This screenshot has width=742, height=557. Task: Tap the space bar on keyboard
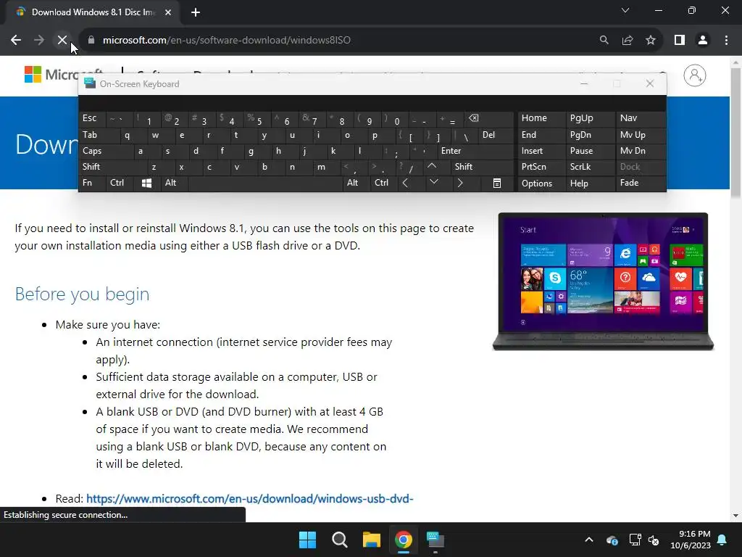pyautogui.click(x=265, y=183)
